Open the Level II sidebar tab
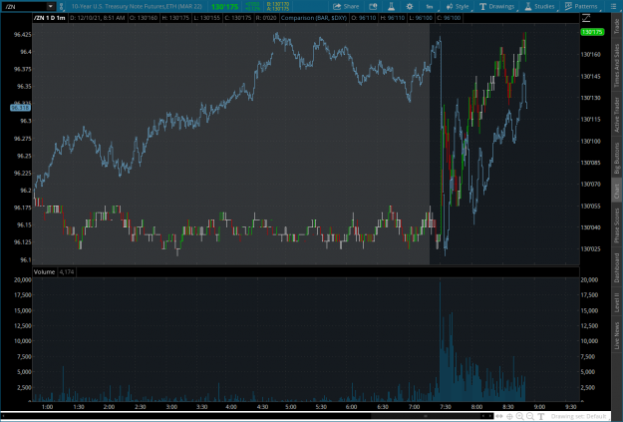Screen dimensions: 623x422 point(617,302)
